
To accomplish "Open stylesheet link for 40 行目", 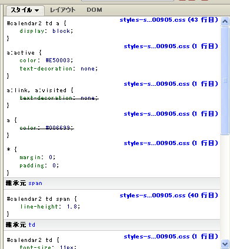I will click(169, 196).
